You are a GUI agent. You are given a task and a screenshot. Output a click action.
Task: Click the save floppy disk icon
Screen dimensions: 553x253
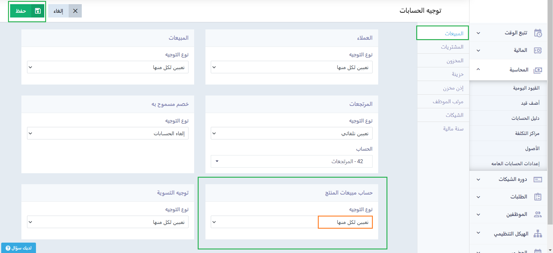(x=38, y=11)
